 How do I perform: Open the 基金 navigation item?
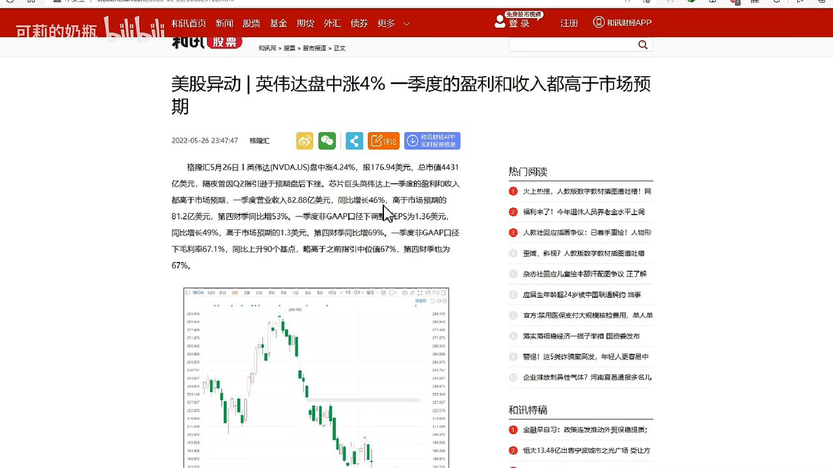click(x=279, y=23)
